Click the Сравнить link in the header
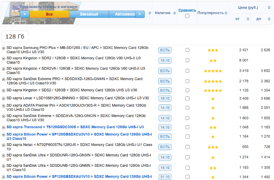 (x=187, y=10)
